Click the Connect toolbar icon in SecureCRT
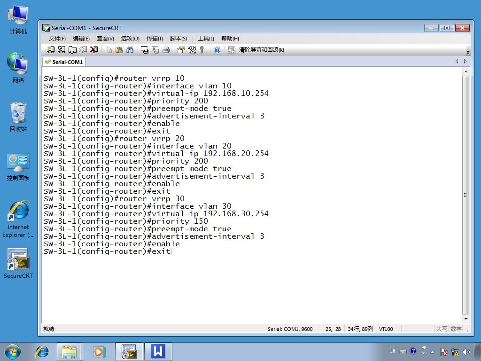 (50, 50)
